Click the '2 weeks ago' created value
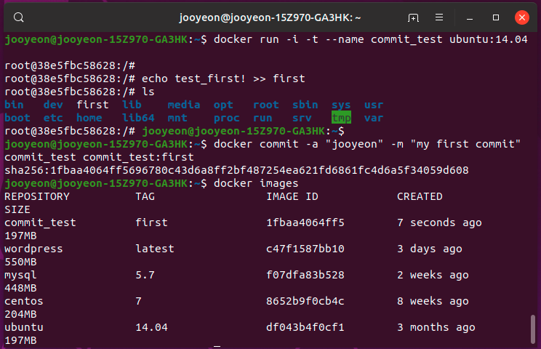541x349 pixels. click(433, 275)
